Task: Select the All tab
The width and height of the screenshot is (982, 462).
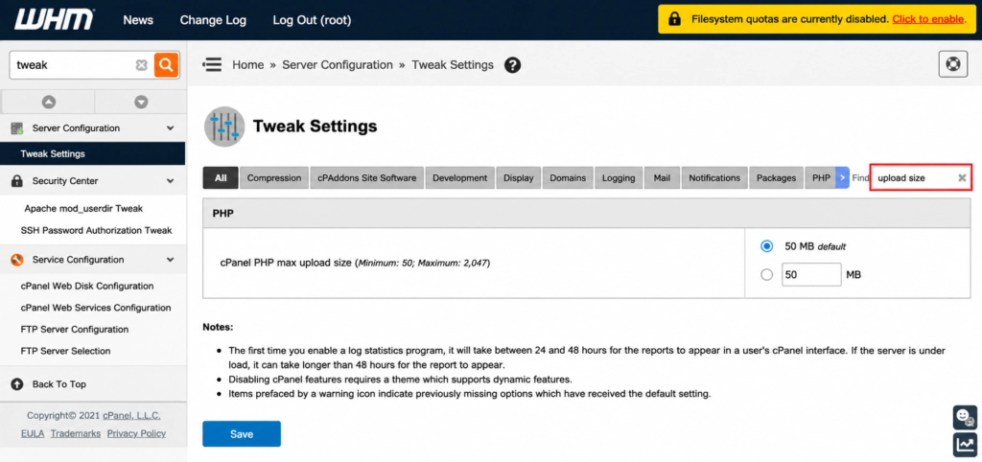Action: 221,177
